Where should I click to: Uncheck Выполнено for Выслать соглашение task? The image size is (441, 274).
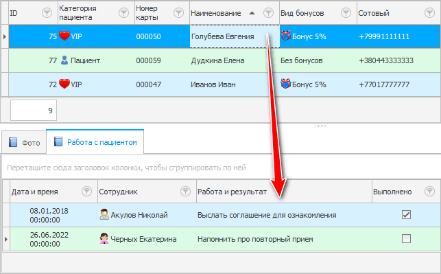click(406, 214)
